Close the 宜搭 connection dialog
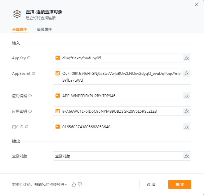This screenshot has width=204, height=195. tap(197, 4)
